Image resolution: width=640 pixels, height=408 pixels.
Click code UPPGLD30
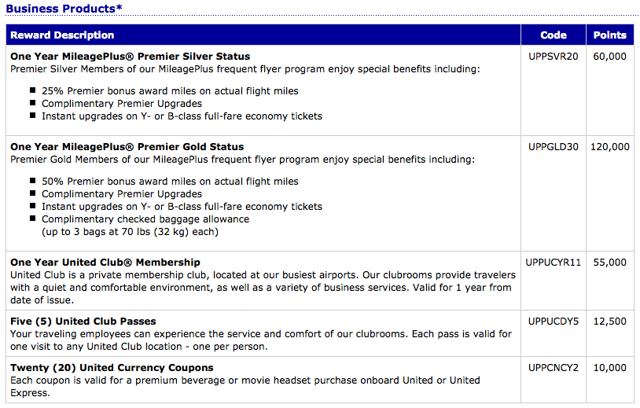553,147
